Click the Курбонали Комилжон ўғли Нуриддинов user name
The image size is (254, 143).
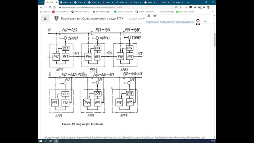170,22
